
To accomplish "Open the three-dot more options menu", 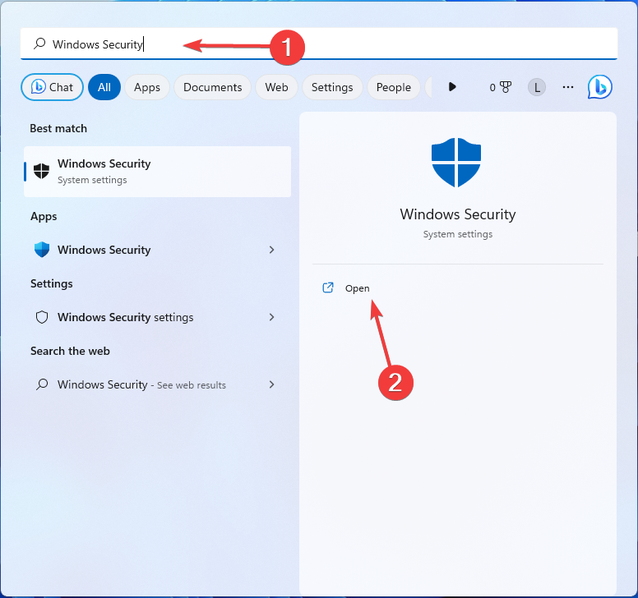I will point(567,87).
